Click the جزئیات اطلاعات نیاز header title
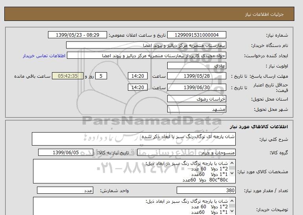Viewport: 303px width, 215px height. pos(264,14)
